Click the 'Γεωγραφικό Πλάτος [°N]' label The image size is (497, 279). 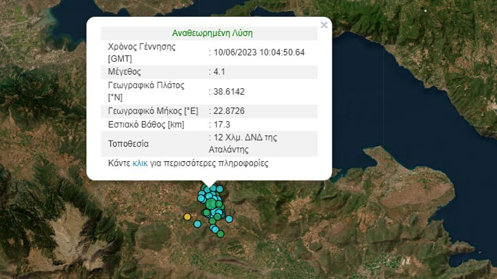pyautogui.click(x=146, y=91)
